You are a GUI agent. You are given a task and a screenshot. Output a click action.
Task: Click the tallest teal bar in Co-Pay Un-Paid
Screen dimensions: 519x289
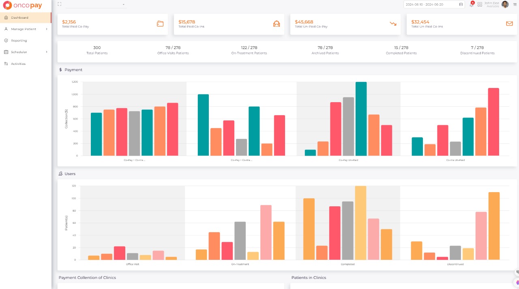361,119
